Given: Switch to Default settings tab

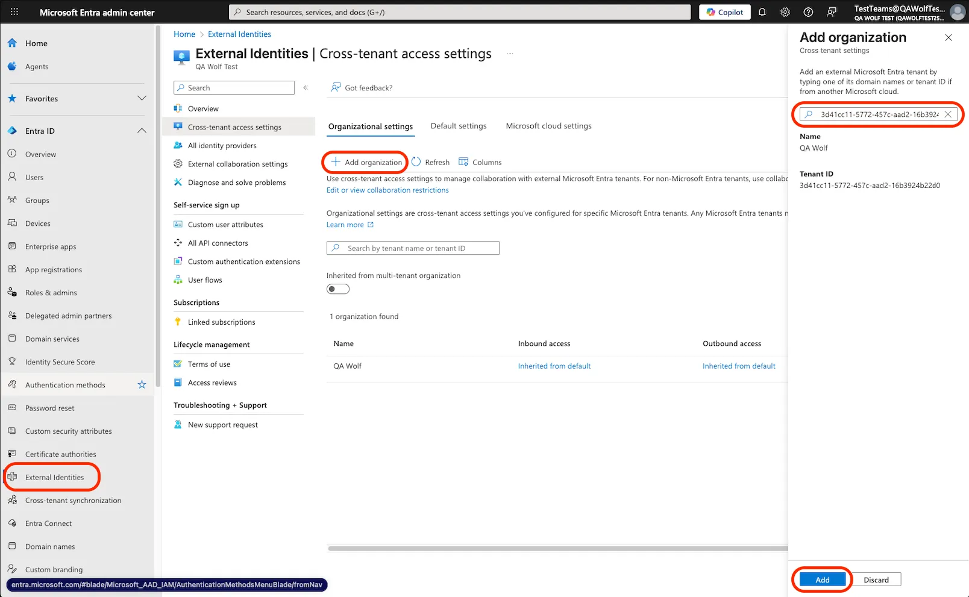Looking at the screenshot, I should tap(459, 126).
